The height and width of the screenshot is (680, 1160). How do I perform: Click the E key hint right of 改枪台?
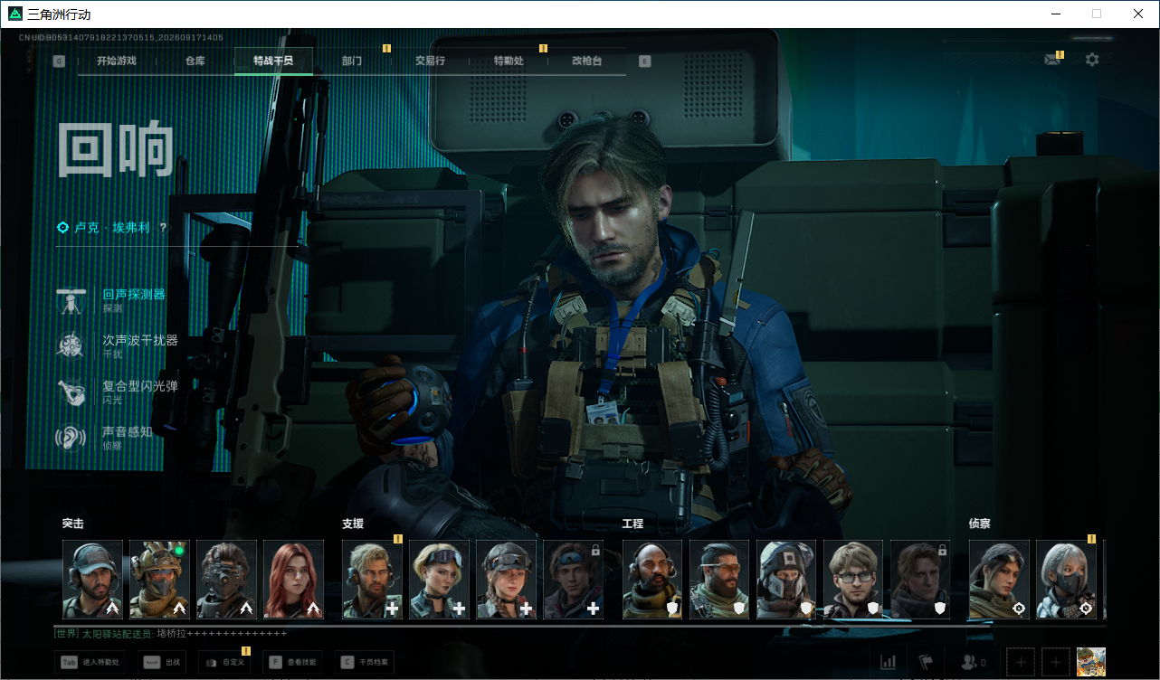644,61
